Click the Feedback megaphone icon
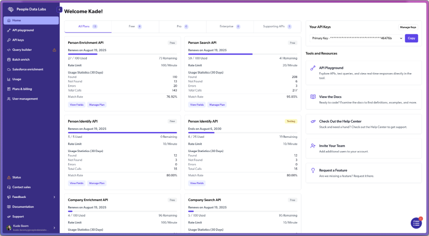 click(9, 197)
